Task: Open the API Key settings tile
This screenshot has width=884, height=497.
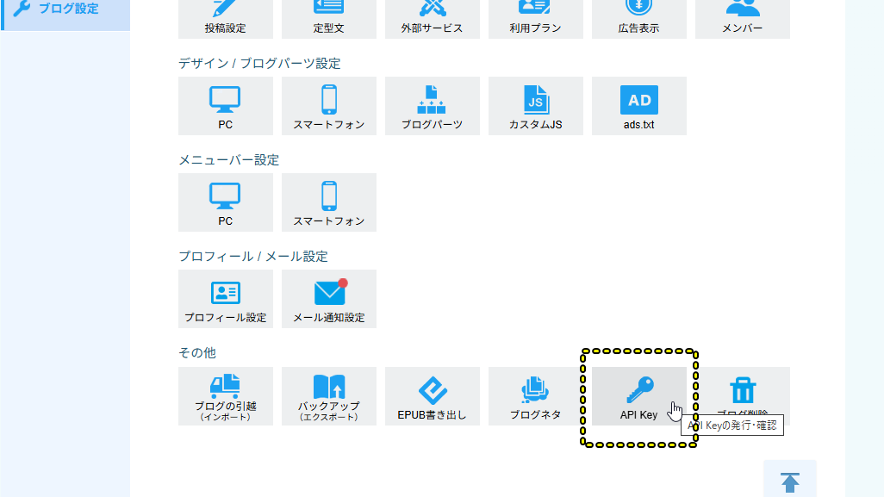Action: 638,396
